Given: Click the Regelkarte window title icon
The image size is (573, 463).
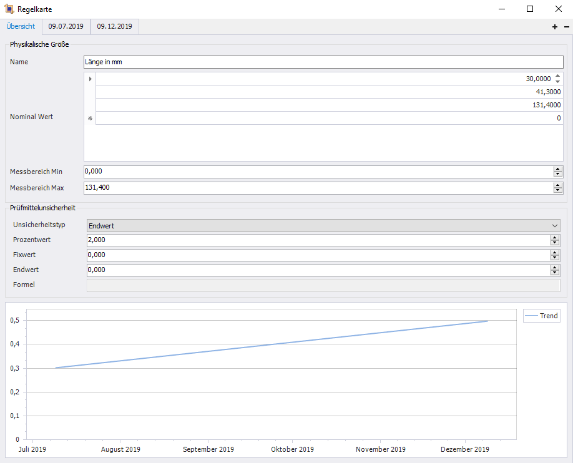Looking at the screenshot, I should [9, 9].
